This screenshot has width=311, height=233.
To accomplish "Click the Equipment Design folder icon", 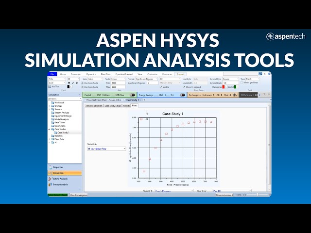I will click(52, 116).
